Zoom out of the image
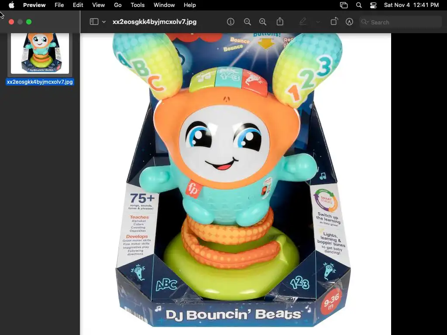Image resolution: width=447 pixels, height=335 pixels. point(247,22)
